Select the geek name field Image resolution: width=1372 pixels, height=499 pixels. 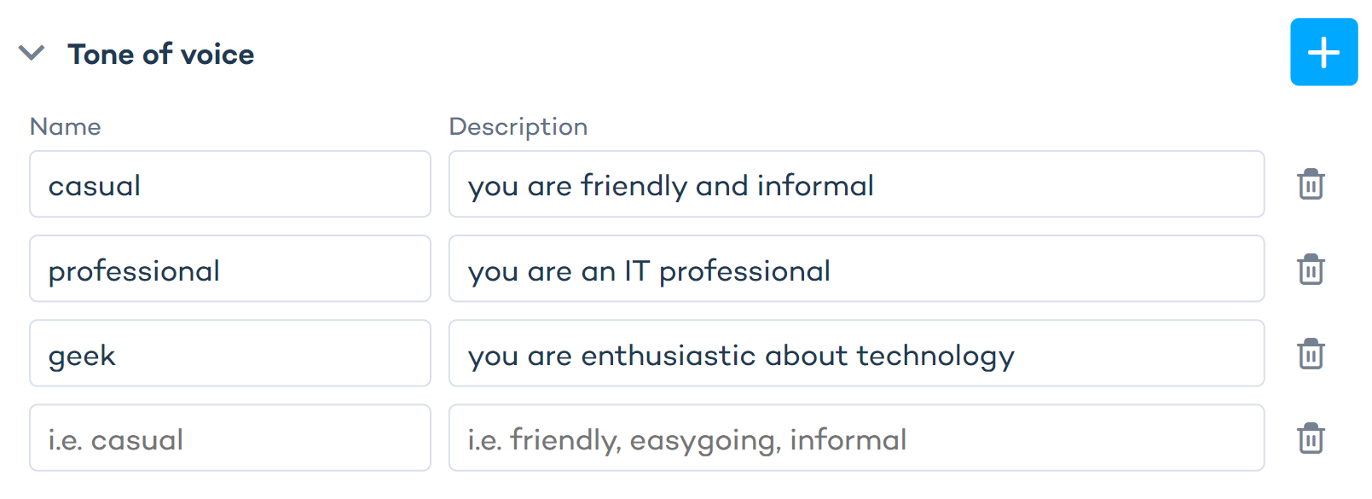coord(229,354)
